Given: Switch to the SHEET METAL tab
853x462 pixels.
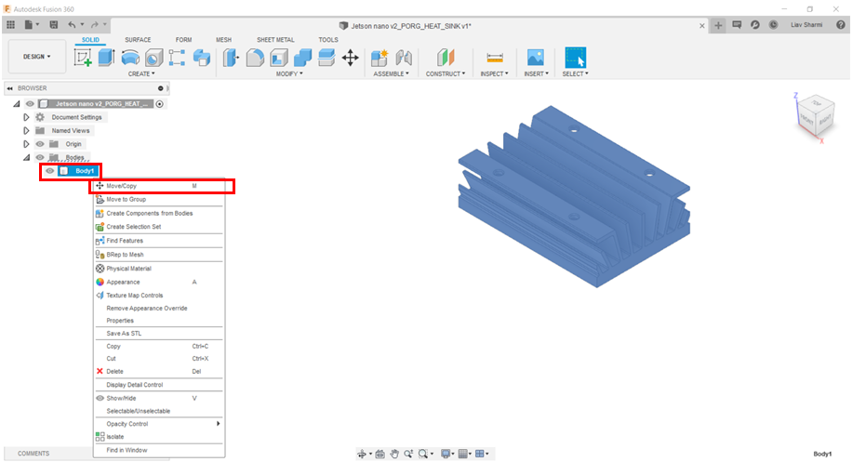Looking at the screenshot, I should pyautogui.click(x=275, y=40).
